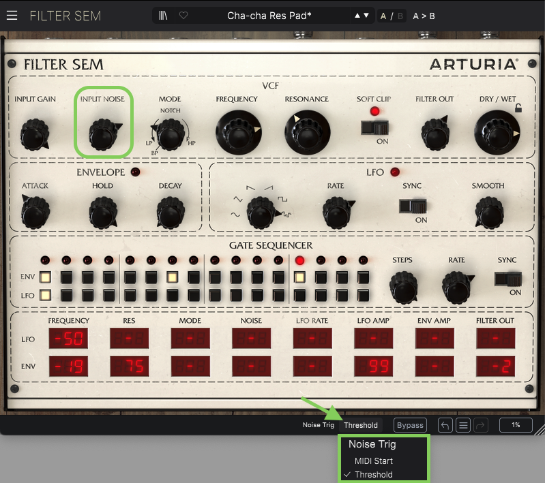Select next preset with down arrow
This screenshot has width=545, height=483.
click(366, 16)
